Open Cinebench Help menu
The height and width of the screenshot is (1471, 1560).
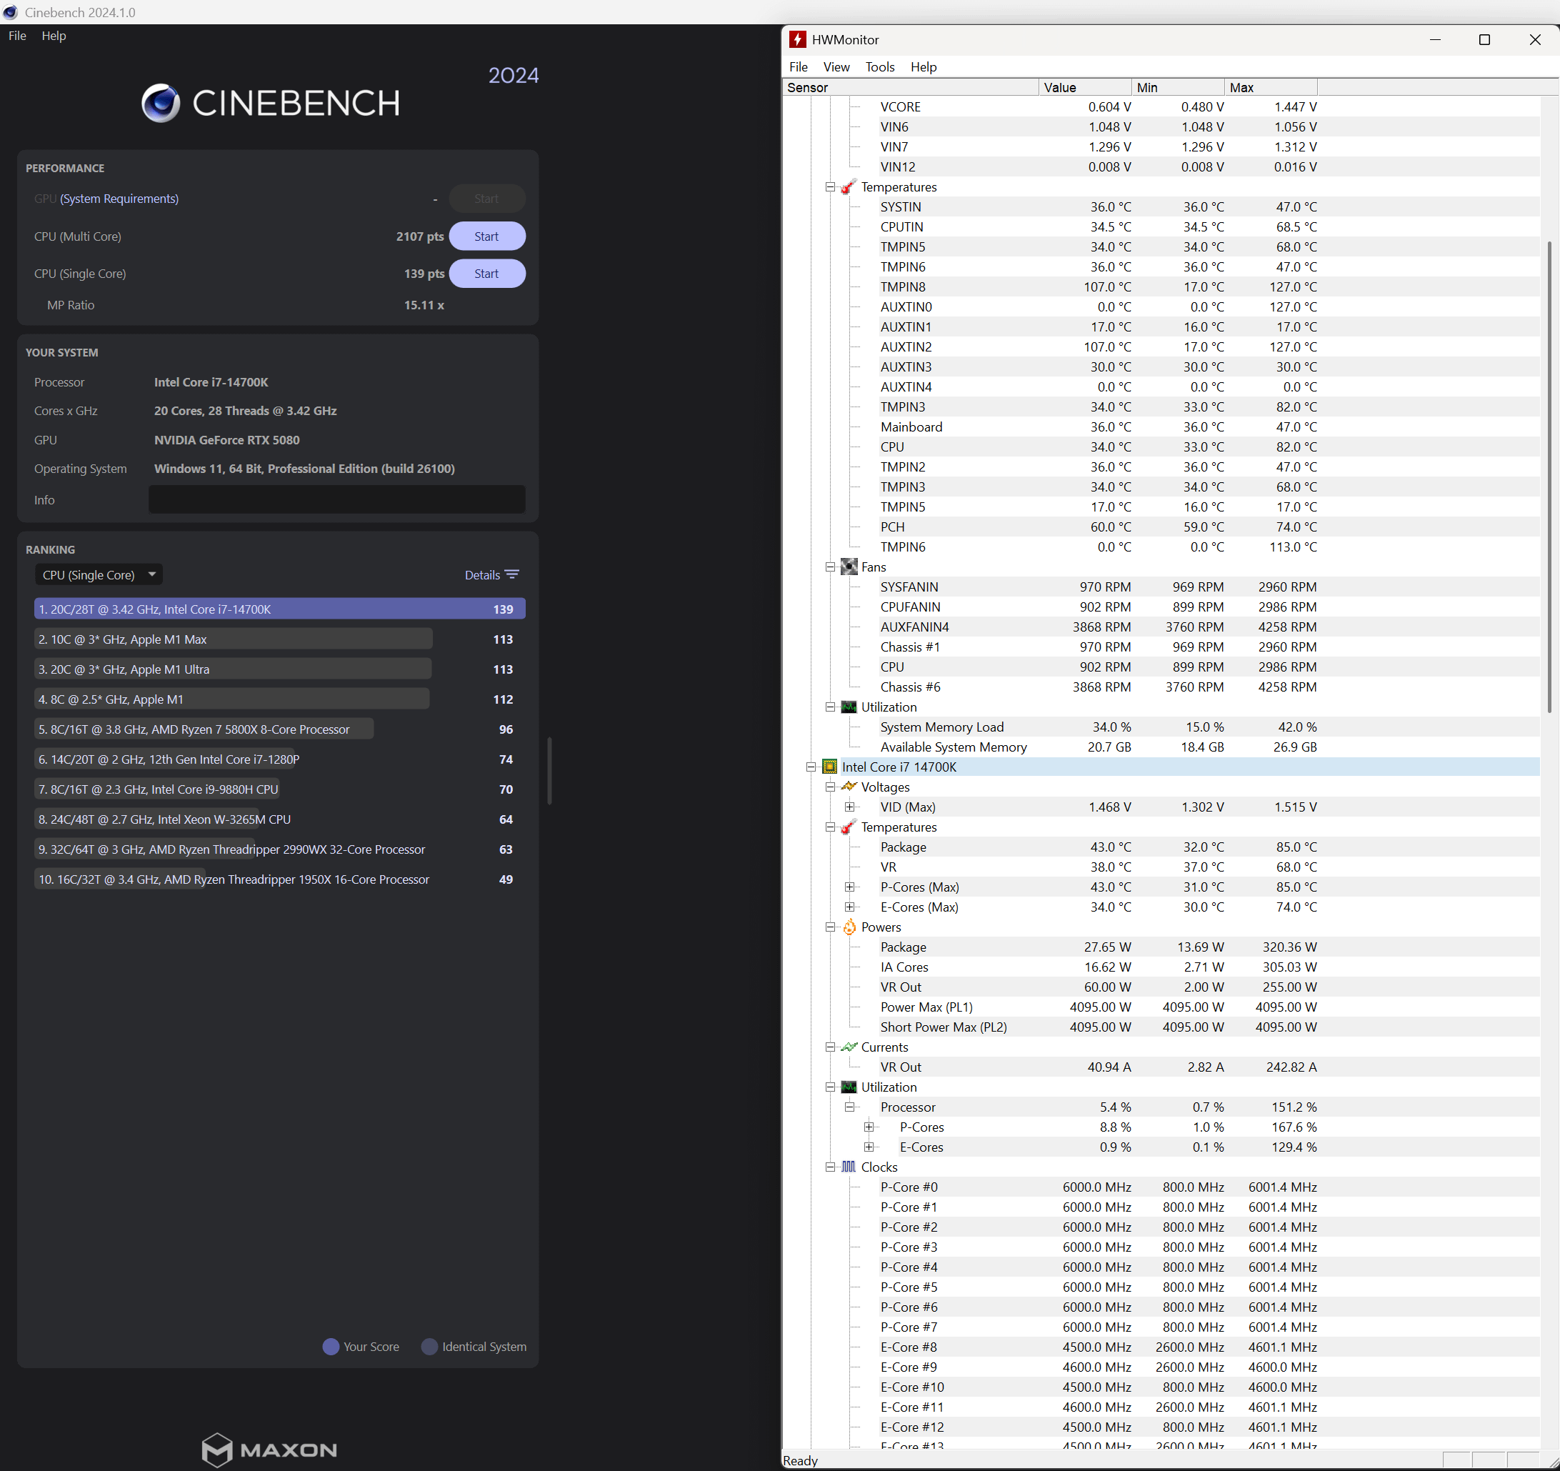[54, 36]
